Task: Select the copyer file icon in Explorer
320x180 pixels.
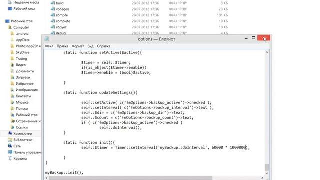Action: coord(53,27)
